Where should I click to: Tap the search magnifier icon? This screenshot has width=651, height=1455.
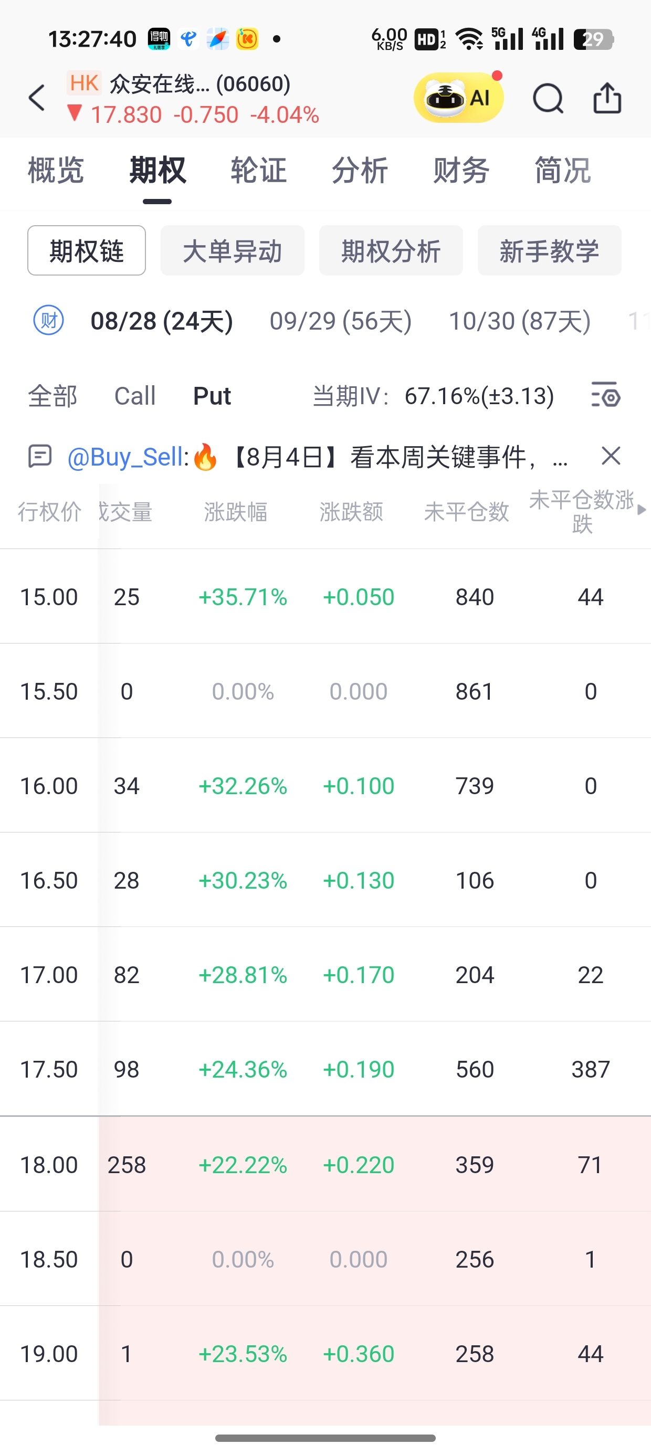pyautogui.click(x=548, y=99)
